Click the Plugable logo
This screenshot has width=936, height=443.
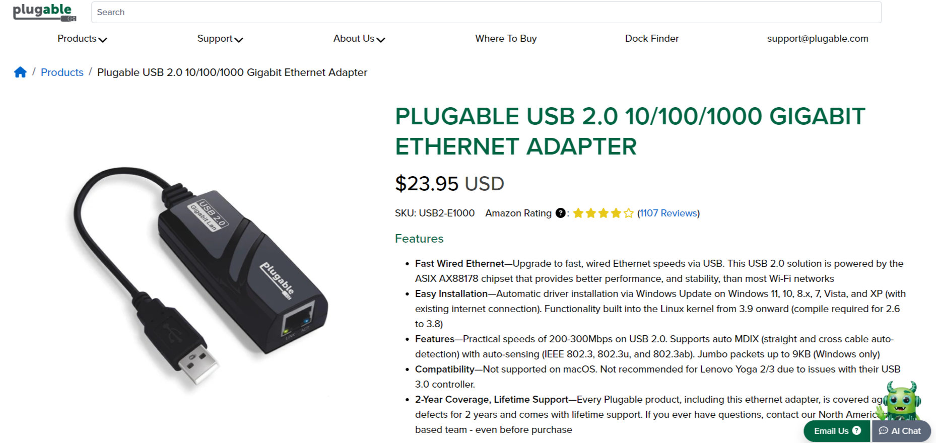click(x=44, y=13)
